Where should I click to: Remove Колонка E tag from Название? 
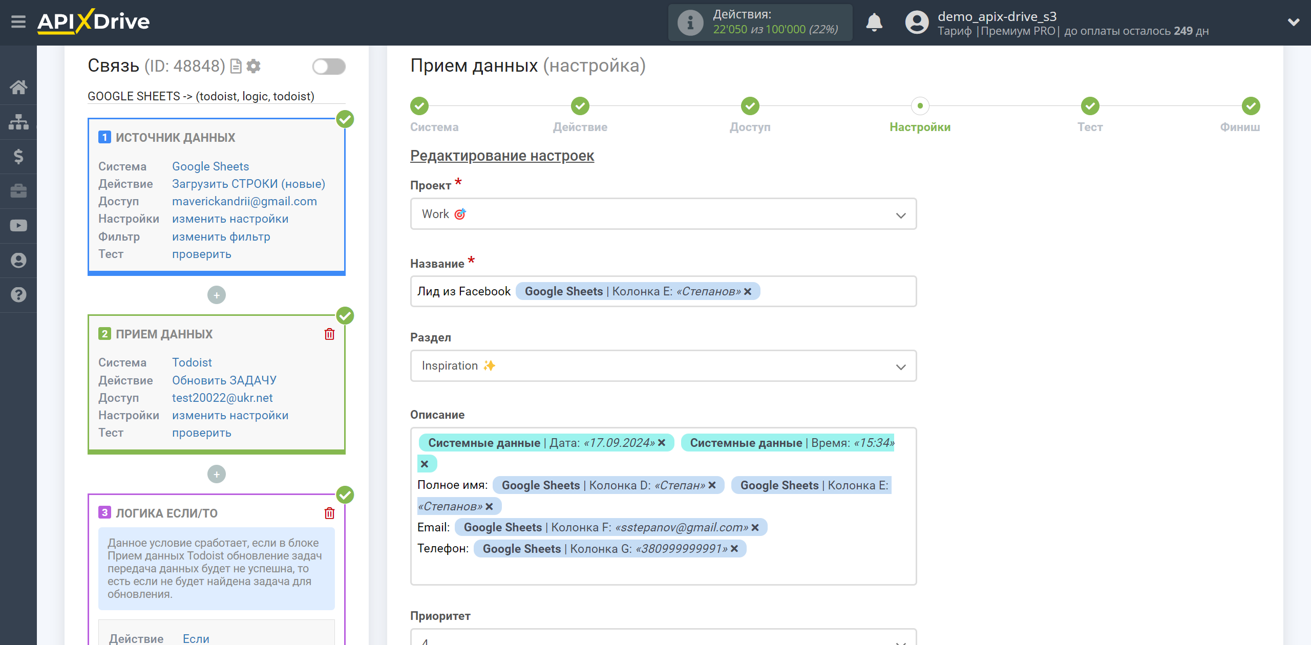(748, 291)
